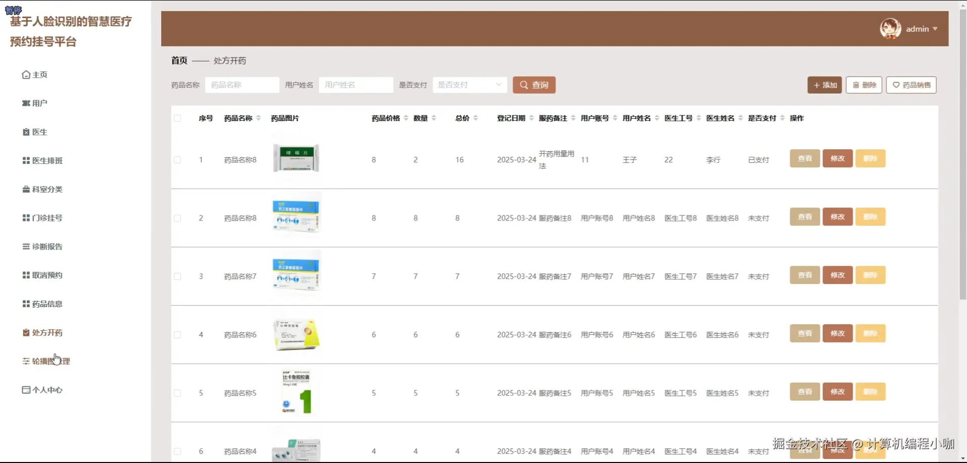Viewport: 967px width, 463px height.
Task: Click the icon beside 个人中心
Action: click(x=26, y=390)
